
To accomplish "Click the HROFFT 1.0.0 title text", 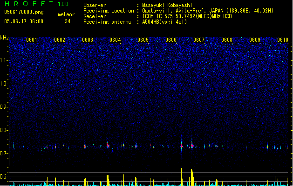I will click(x=37, y=4).
